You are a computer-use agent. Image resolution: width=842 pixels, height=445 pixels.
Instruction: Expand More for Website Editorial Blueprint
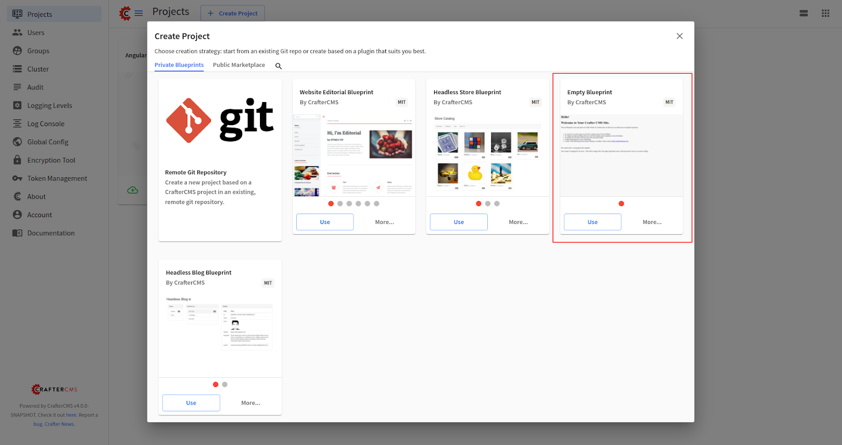[384, 222]
